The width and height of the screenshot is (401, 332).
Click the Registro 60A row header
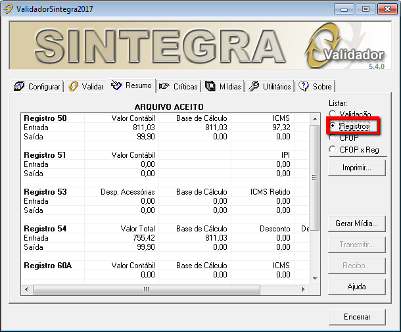[48, 266]
